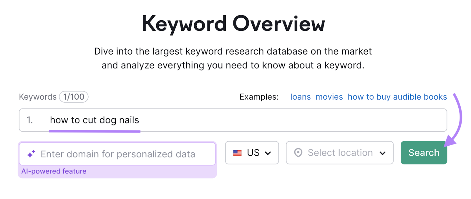The image size is (471, 199).
Task: Open the Select location dropdown
Action: (x=339, y=152)
